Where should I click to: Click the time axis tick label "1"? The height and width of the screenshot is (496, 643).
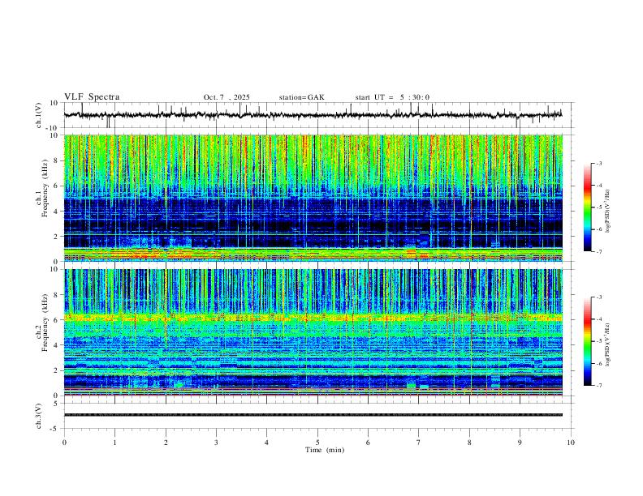(114, 443)
